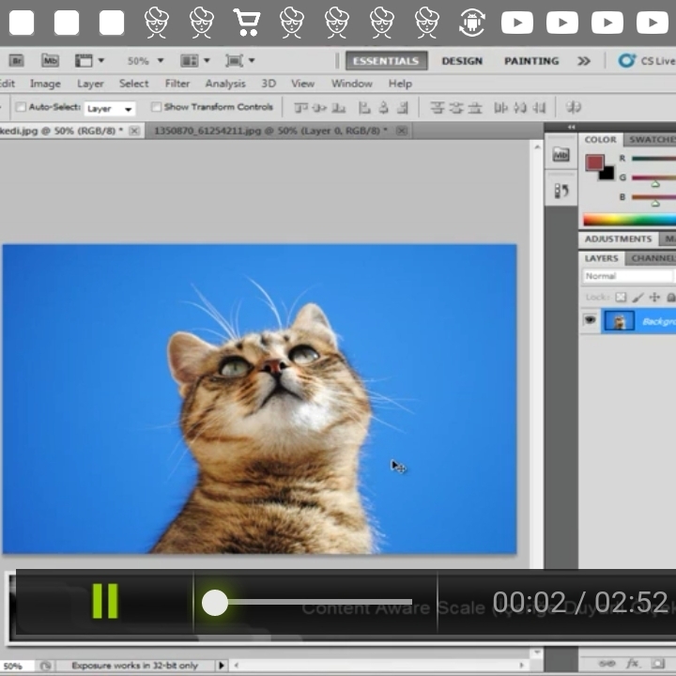Screen dimensions: 676x676
Task: Switch to the Swatches tab
Action: click(x=650, y=140)
